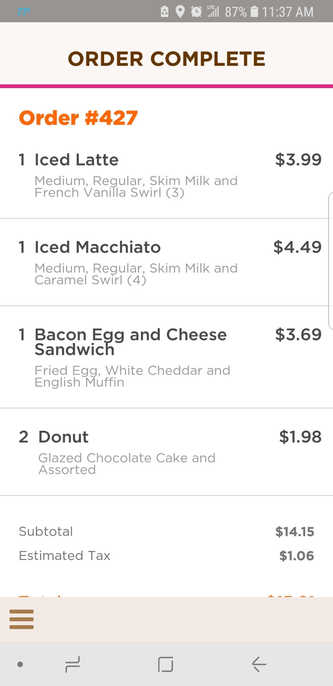Tap the Iced Macchiato price $4.49
This screenshot has height=686, width=333.
[x=297, y=247]
